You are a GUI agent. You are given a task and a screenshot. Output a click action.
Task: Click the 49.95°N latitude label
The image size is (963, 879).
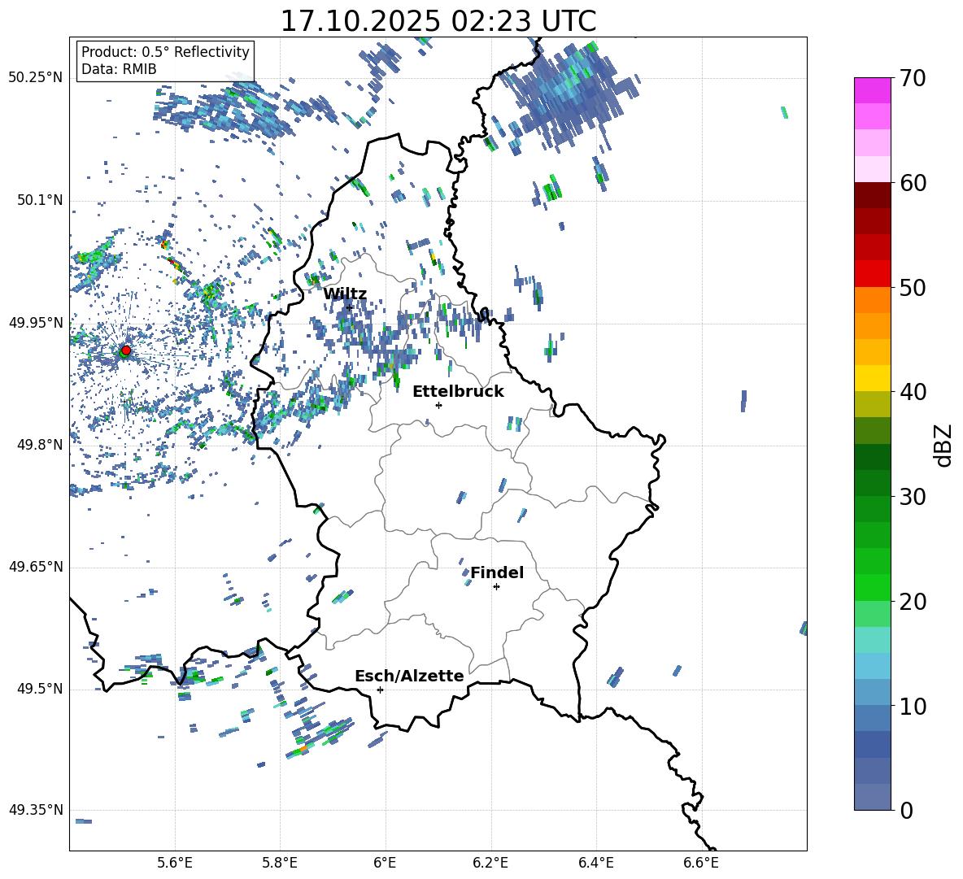(36, 322)
